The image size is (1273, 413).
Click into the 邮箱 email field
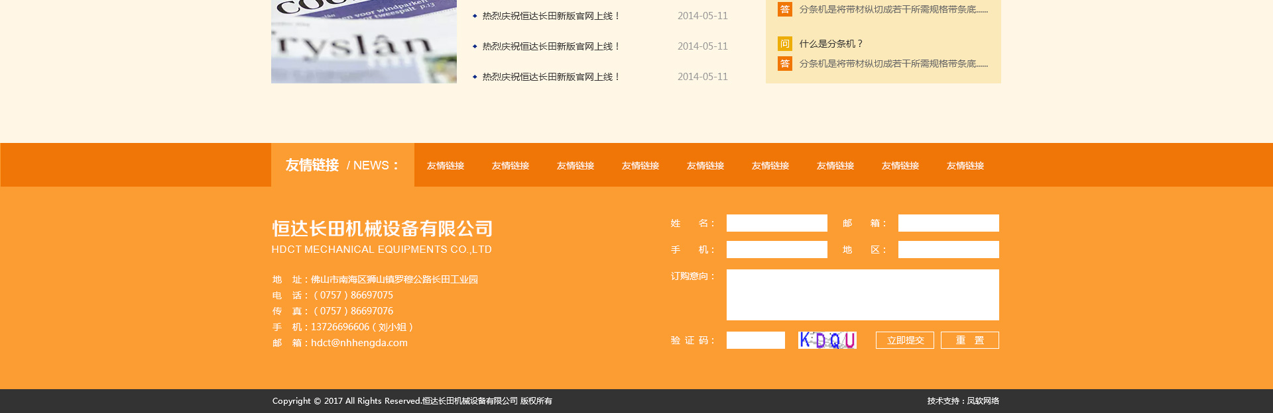pyautogui.click(x=948, y=223)
